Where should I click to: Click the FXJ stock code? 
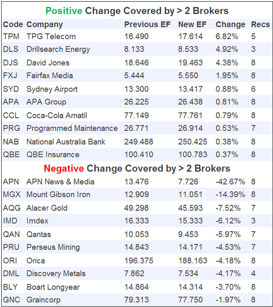(x=10, y=75)
